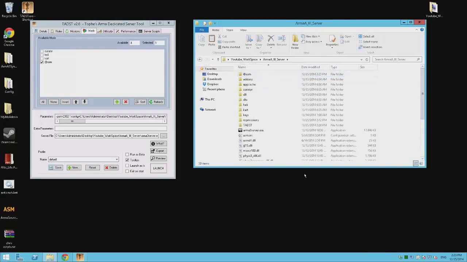The image size is (467, 262).
Task: Go up one folder level arrow
Action: click(x=218, y=59)
